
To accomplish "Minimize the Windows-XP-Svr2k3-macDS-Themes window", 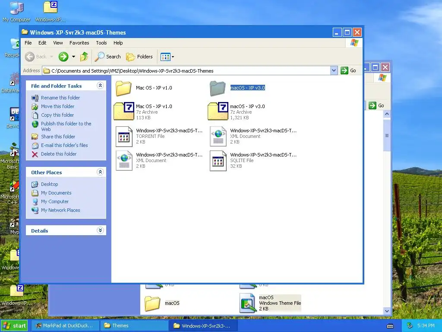I will tap(337, 32).
